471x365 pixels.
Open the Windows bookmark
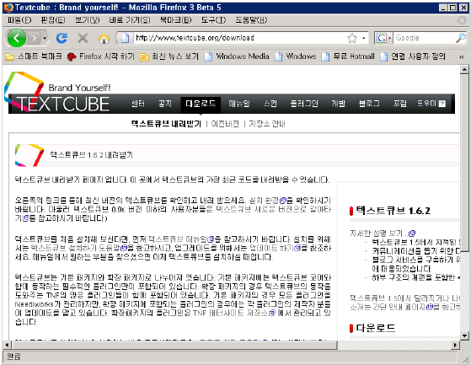[296, 56]
